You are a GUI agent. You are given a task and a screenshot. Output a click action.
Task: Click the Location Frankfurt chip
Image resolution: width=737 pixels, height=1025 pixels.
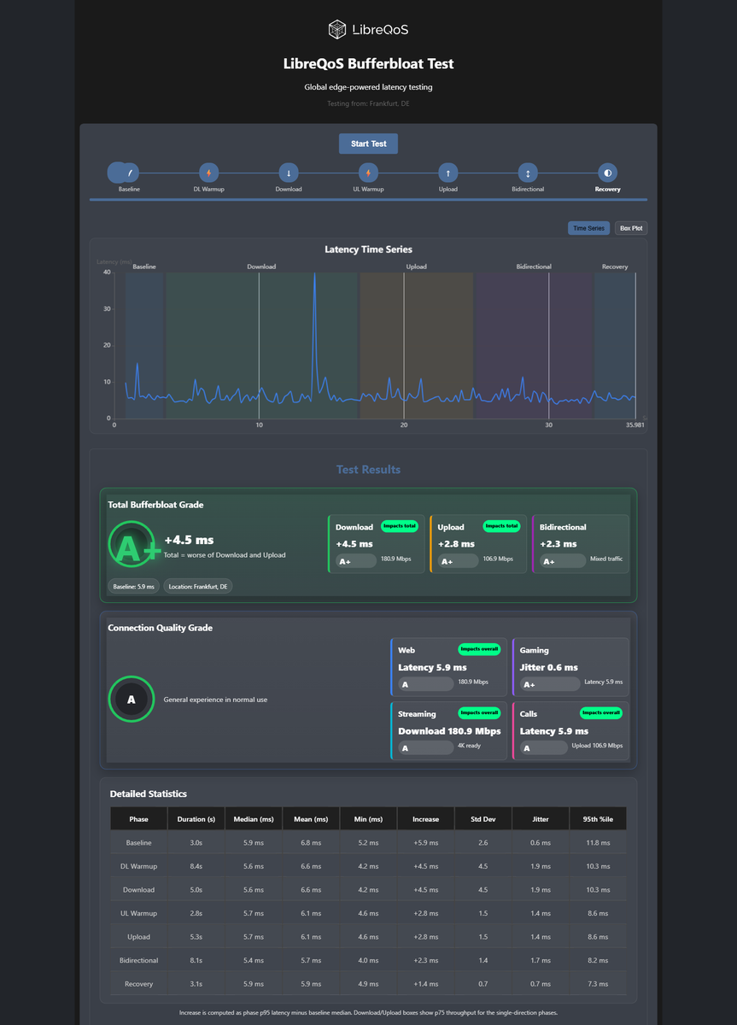[198, 587]
